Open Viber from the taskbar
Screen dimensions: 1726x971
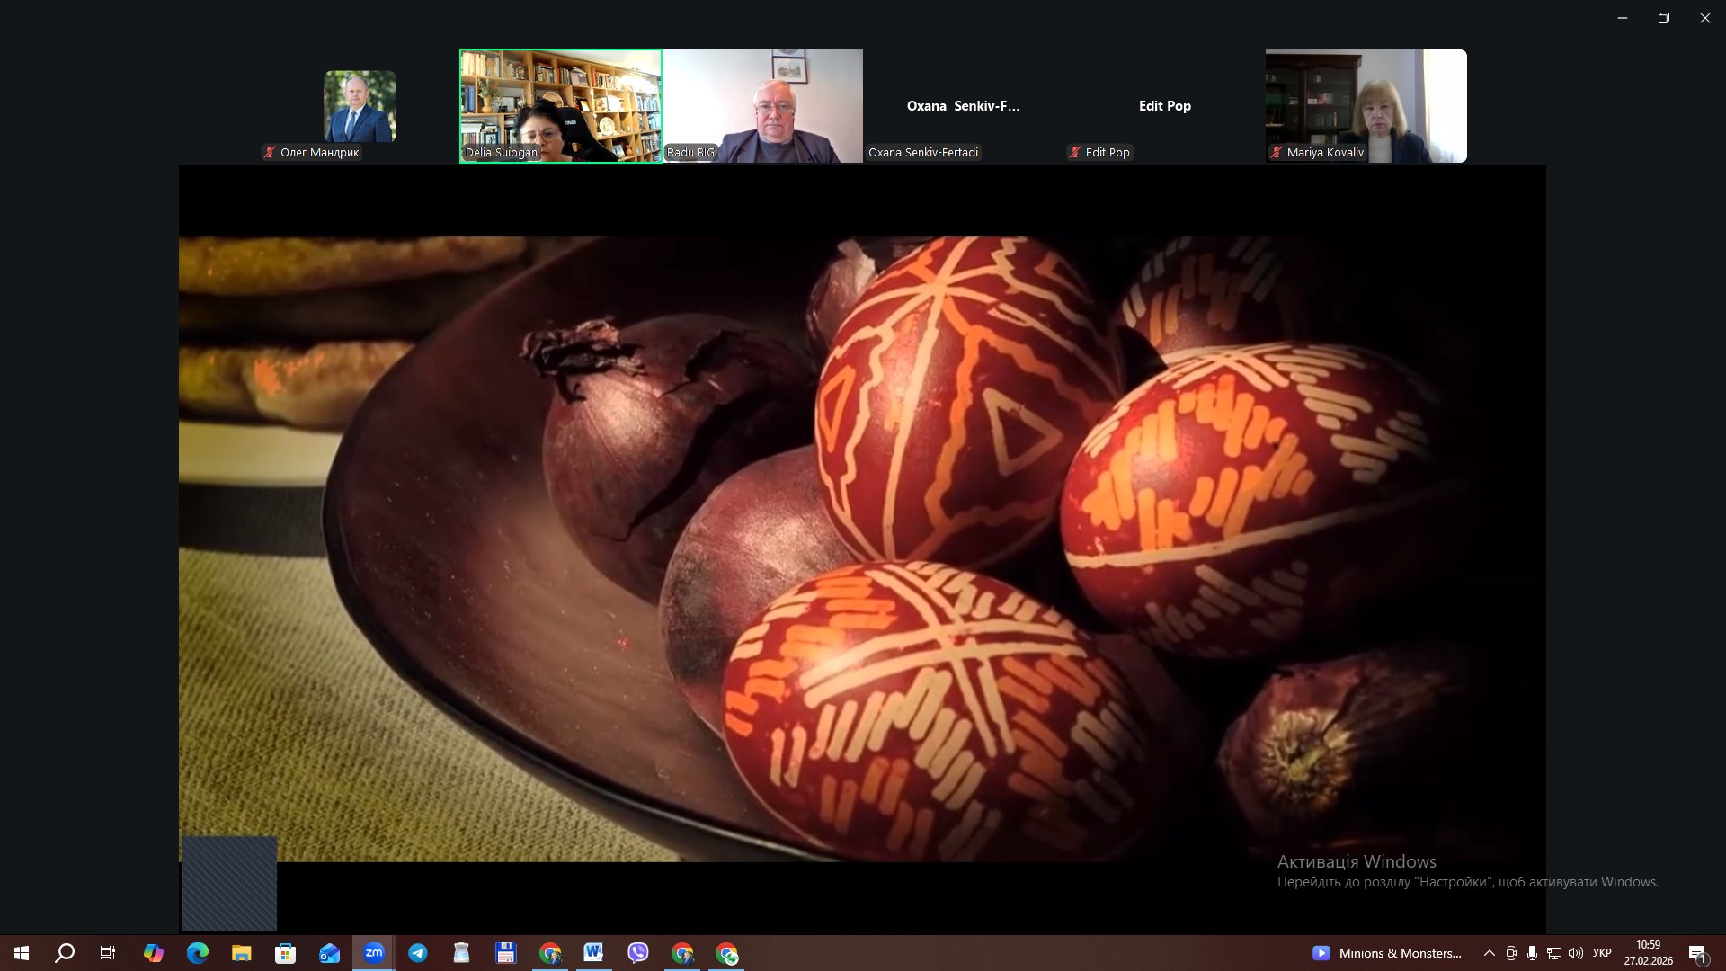tap(638, 953)
